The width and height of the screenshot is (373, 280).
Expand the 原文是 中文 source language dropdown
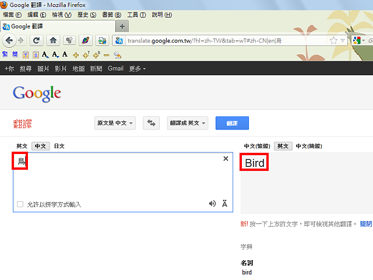coord(115,123)
